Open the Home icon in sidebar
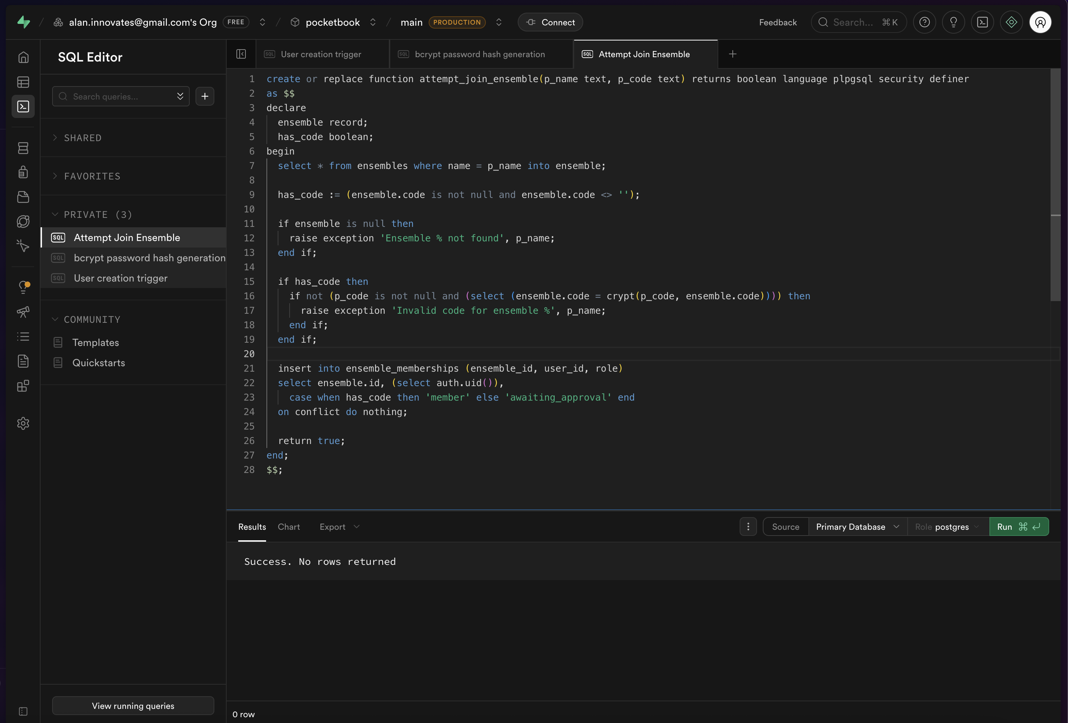1068x723 pixels. coord(23,58)
